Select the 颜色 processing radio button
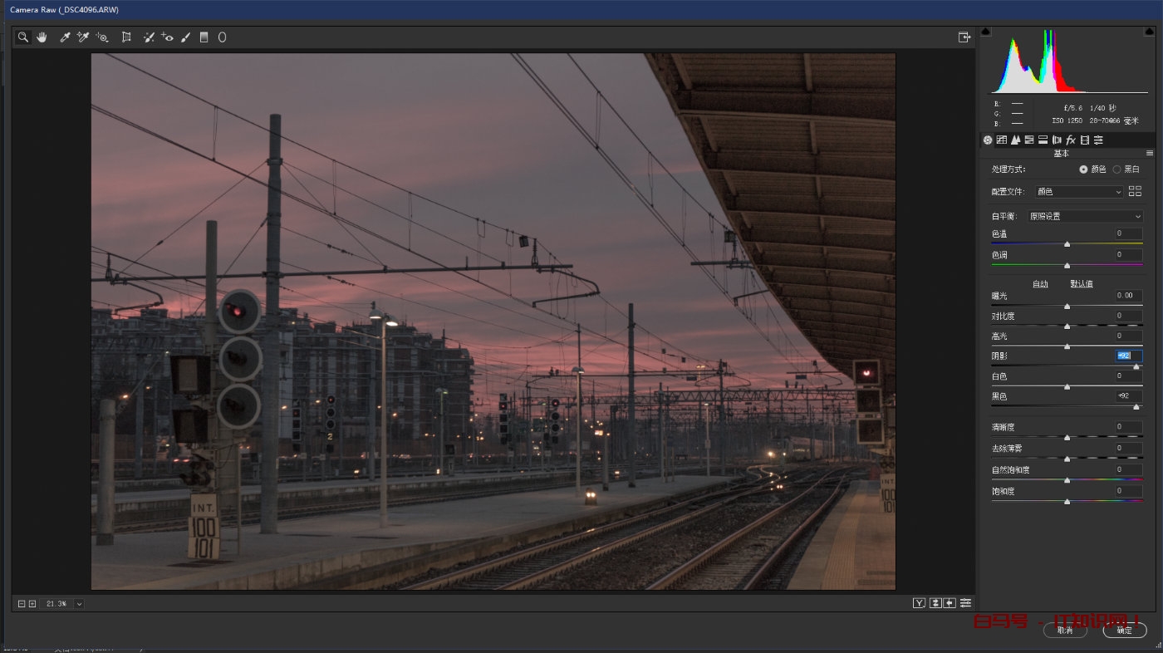Image resolution: width=1163 pixels, height=653 pixels. (x=1083, y=169)
